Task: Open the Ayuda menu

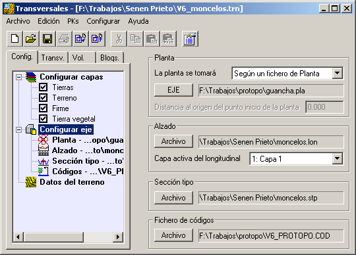Action: pos(138,21)
